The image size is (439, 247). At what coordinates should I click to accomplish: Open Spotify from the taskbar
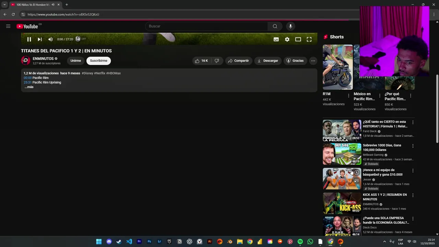(300, 242)
